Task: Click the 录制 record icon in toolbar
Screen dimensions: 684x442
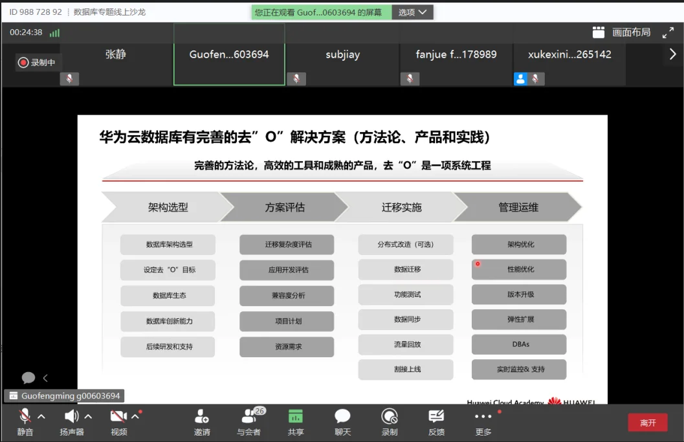Action: pos(389,417)
